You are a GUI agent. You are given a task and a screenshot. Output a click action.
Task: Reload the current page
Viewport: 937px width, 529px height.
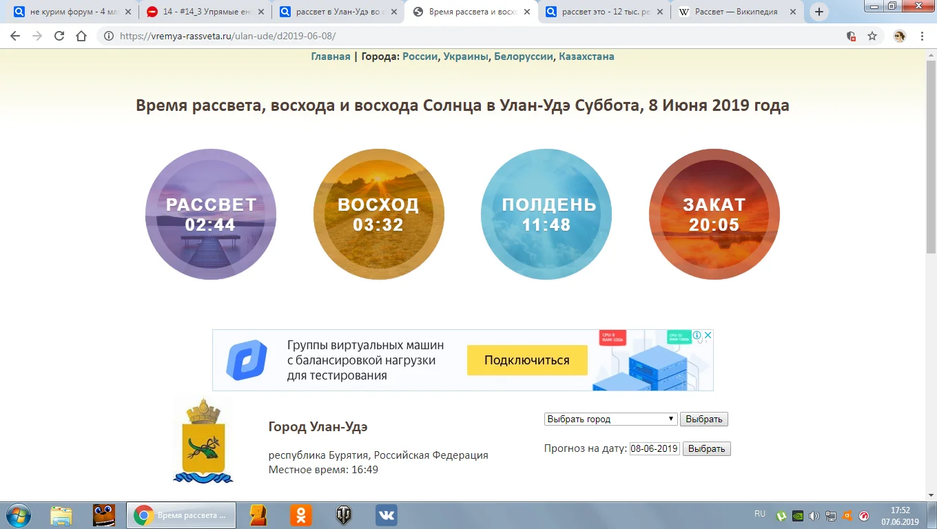click(x=59, y=36)
